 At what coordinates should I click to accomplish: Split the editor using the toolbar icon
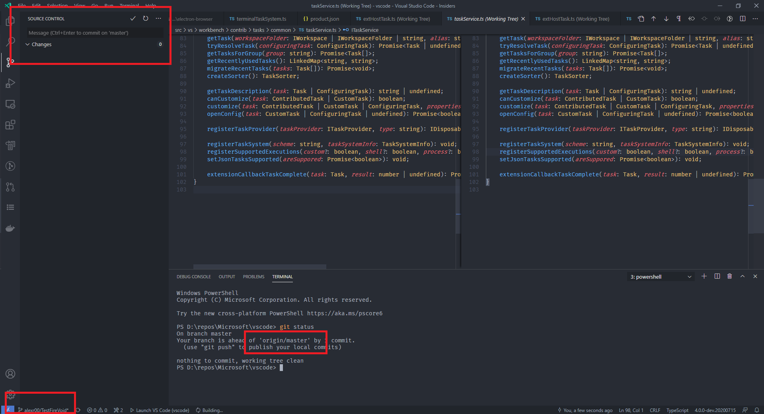pyautogui.click(x=742, y=19)
